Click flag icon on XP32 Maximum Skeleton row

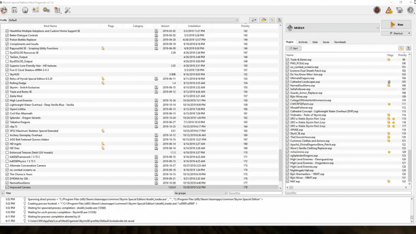[x=103, y=131]
